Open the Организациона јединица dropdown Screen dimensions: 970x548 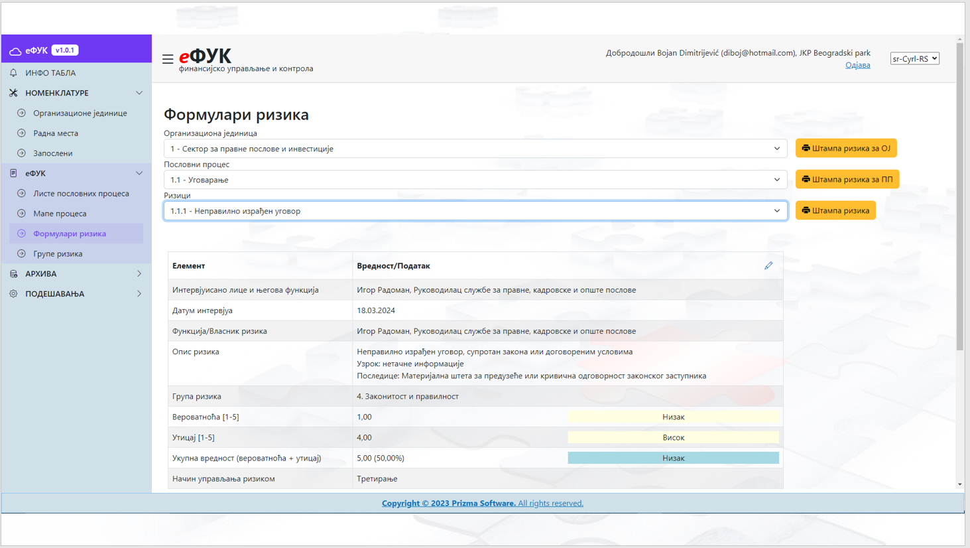click(475, 149)
